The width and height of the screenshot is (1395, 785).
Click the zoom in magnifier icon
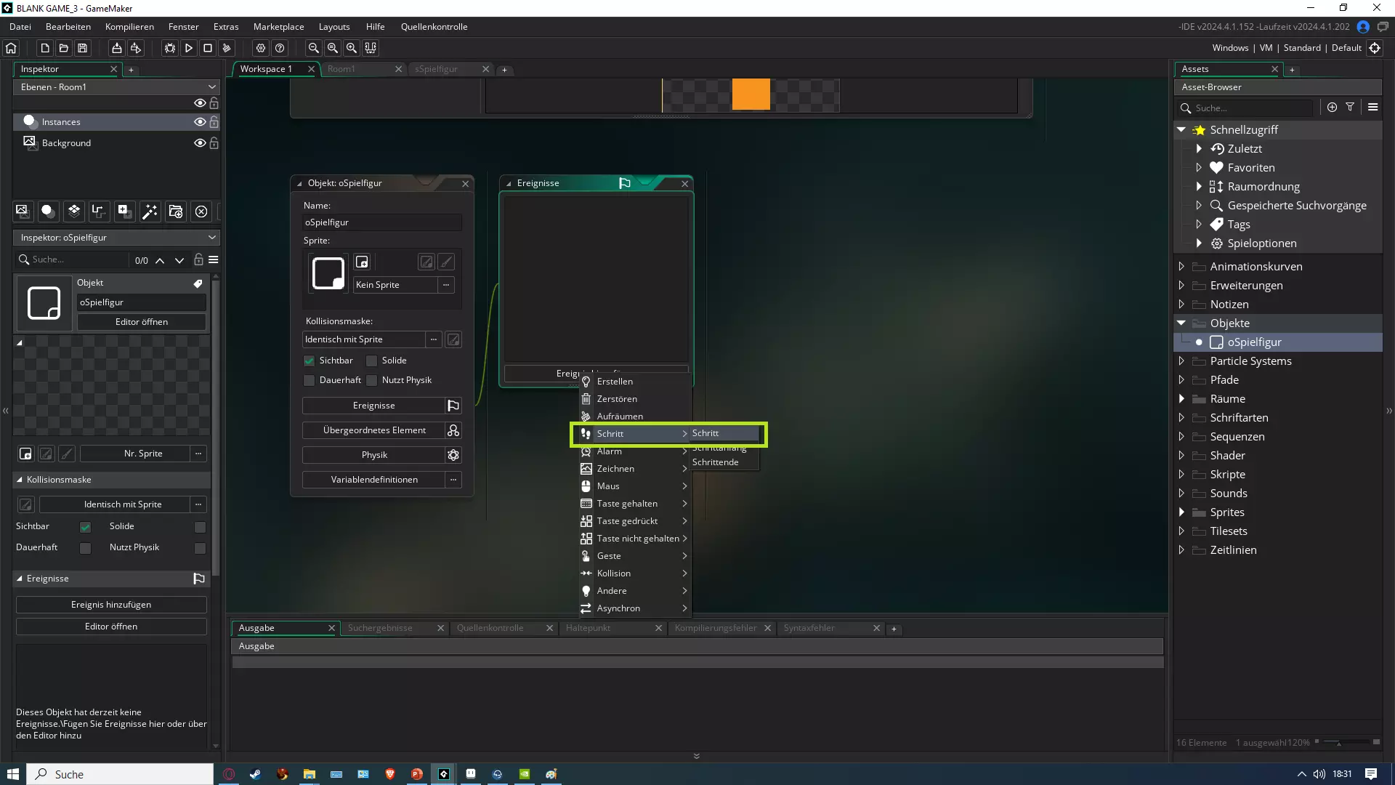(352, 48)
